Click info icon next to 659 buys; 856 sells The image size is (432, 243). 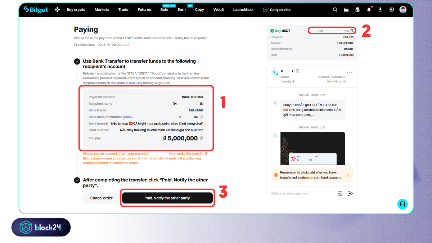tap(345, 77)
